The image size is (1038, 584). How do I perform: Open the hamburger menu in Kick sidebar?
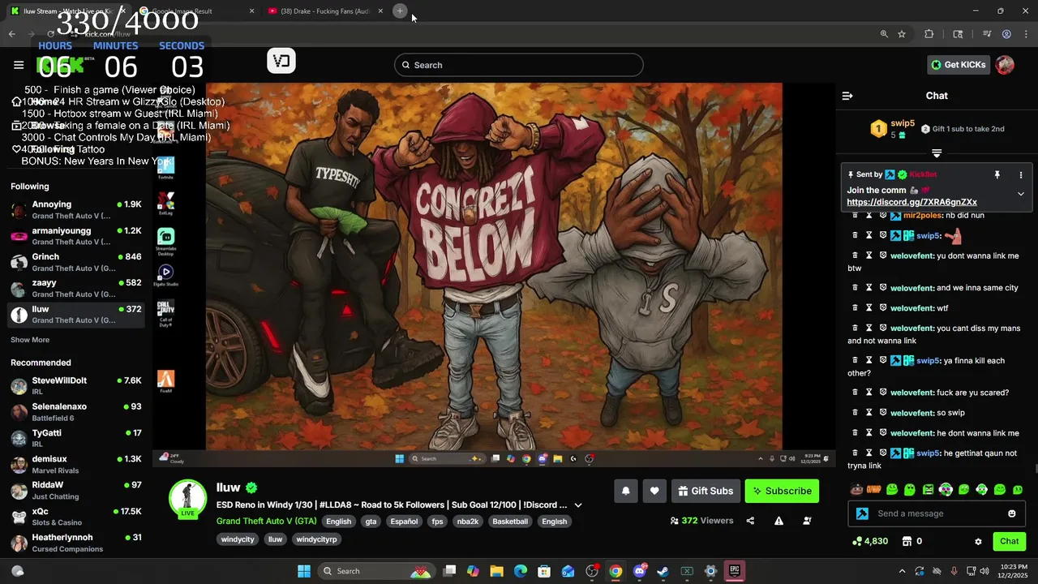point(19,65)
